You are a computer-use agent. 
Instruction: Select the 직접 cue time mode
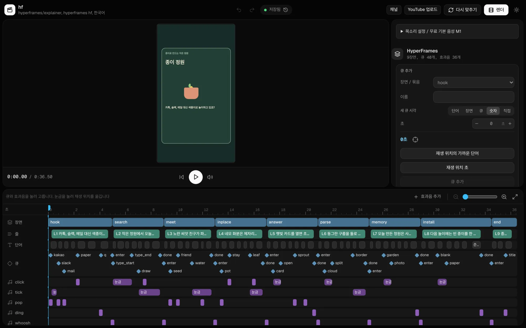point(507,111)
